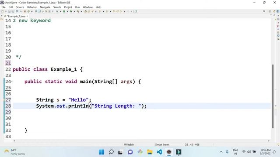
Task: Open the Refactor menu
Action: 32,7
